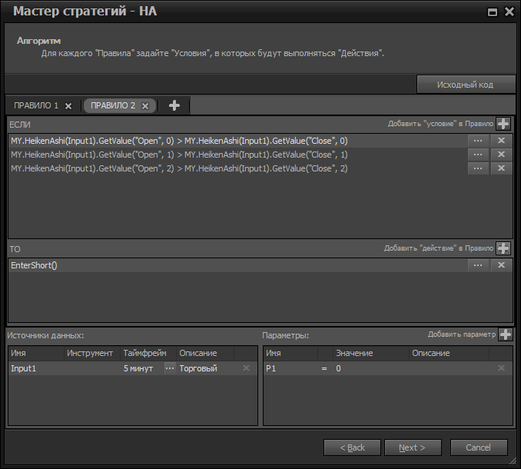Viewport: 521px width, 469px height.
Task: Click plus icon to add new action
Action: click(503, 248)
